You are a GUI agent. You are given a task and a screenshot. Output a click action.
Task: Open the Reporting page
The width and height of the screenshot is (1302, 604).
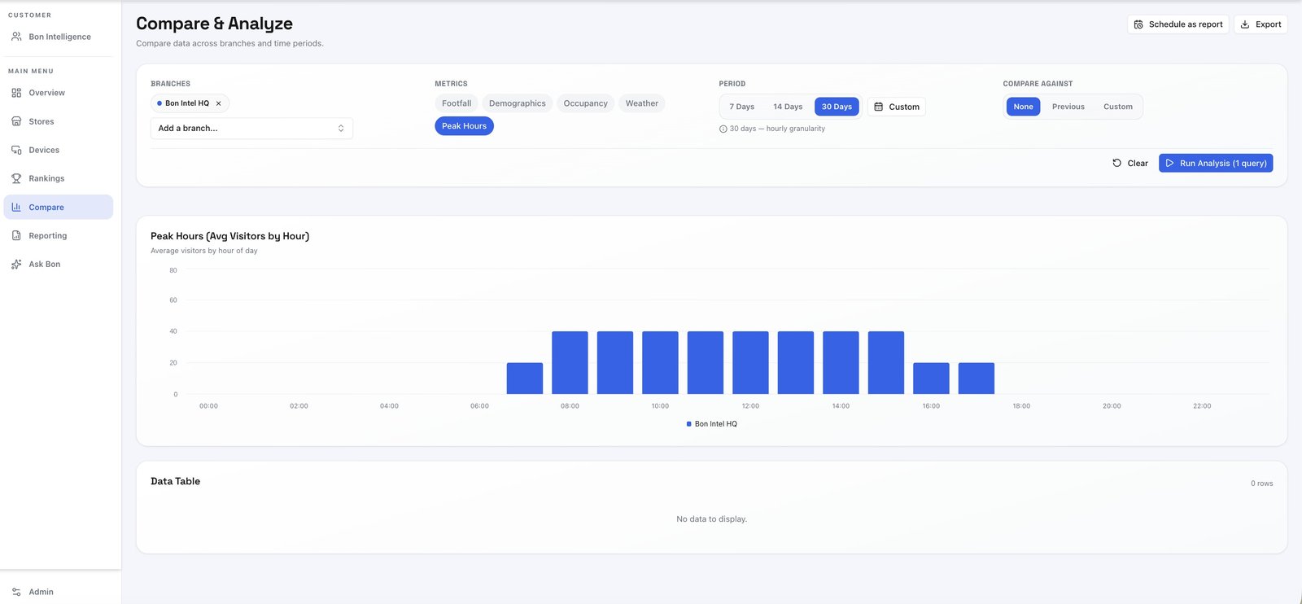click(x=59, y=235)
